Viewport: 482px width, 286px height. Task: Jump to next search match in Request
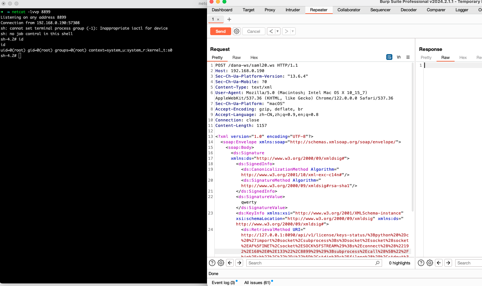click(x=239, y=263)
